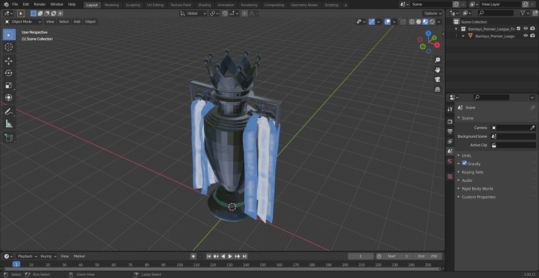This screenshot has height=278, width=539.
Task: Click the End frame field 250
Action: point(428,256)
